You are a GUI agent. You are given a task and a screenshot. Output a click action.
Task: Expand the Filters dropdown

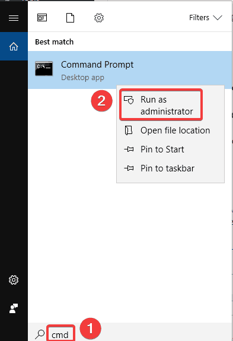tap(205, 18)
